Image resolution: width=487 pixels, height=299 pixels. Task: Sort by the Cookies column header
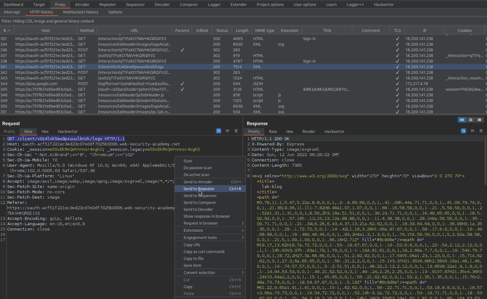coord(464,30)
